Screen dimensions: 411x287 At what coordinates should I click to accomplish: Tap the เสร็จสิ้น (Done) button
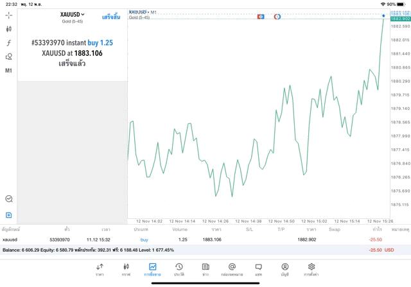point(111,16)
